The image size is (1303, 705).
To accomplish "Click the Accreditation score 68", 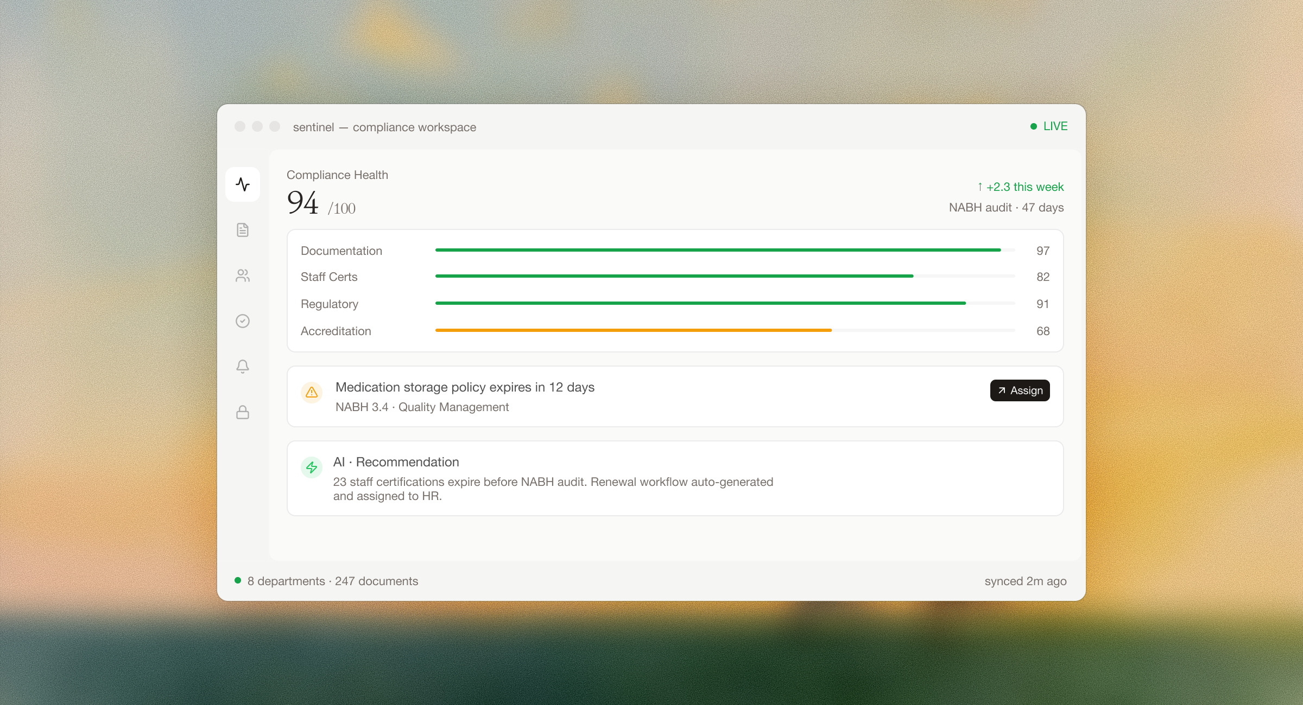I will (1043, 331).
